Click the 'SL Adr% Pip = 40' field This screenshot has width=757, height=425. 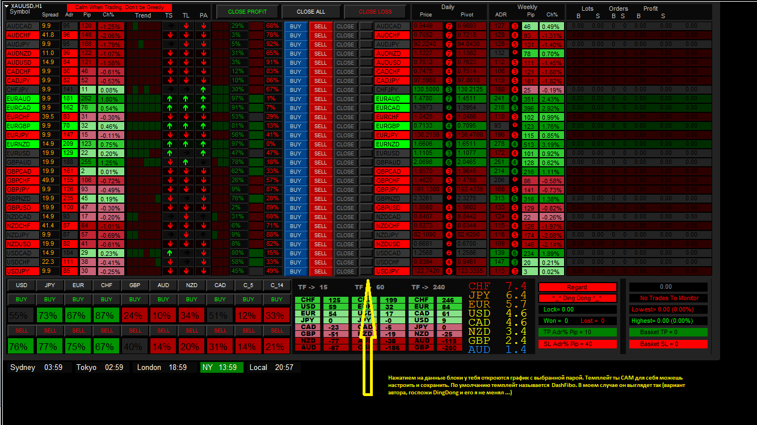(577, 344)
